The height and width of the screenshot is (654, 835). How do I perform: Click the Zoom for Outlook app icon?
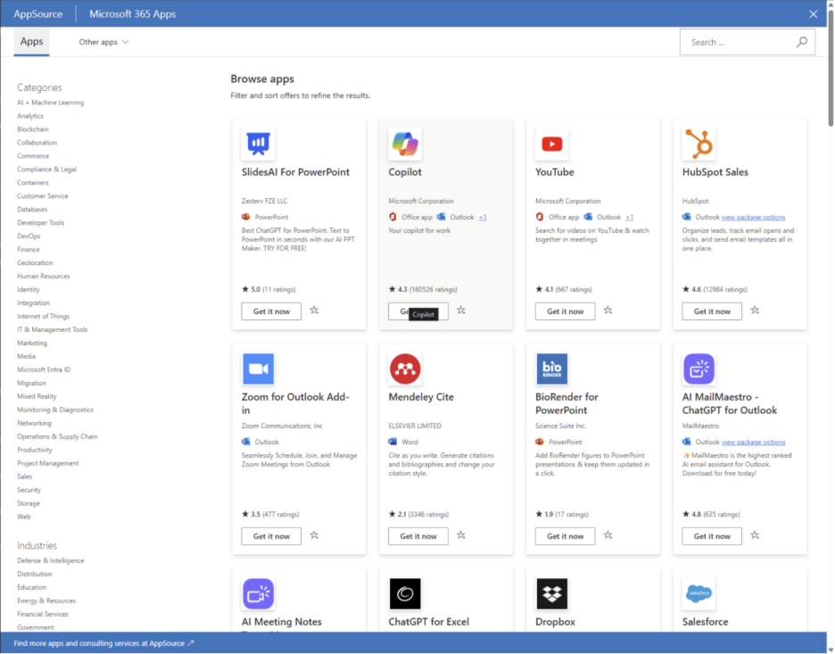[259, 368]
